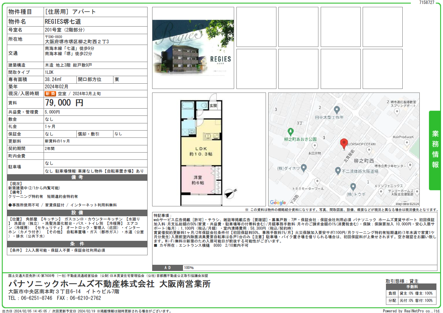Click the 南海本線「堺」徒歩22分 access line
This screenshot has width=443, height=313.
[69, 53]
